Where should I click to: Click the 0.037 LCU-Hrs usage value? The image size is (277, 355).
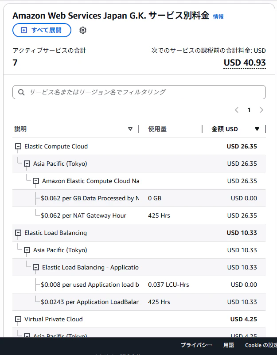(168, 285)
